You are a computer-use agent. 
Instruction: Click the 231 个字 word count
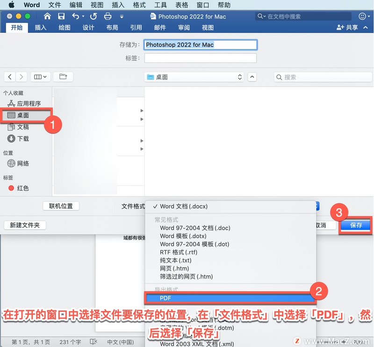point(70,342)
